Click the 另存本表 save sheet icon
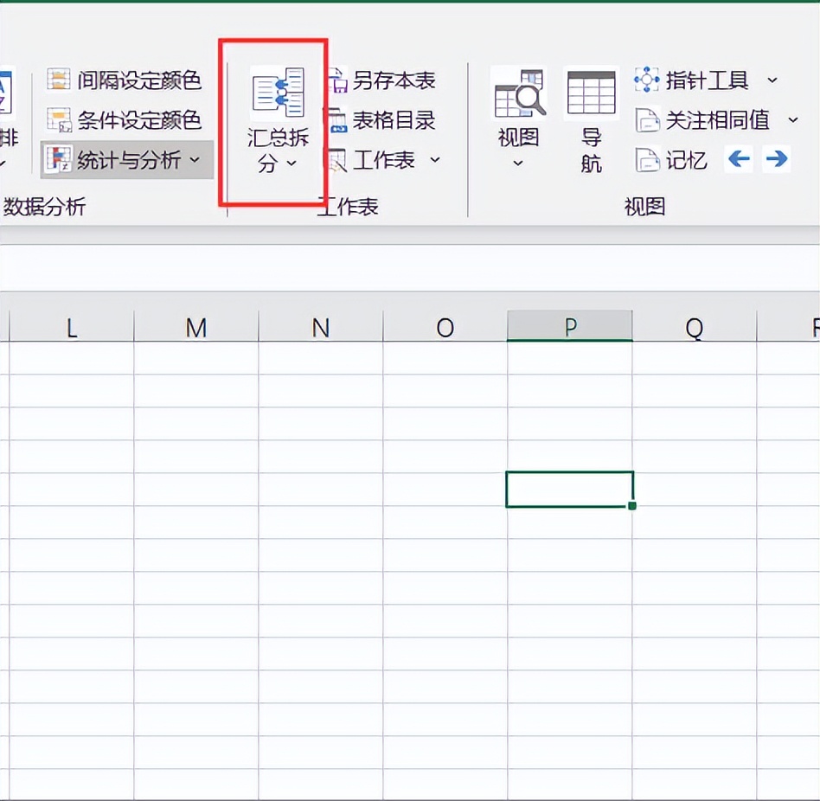 (337, 81)
